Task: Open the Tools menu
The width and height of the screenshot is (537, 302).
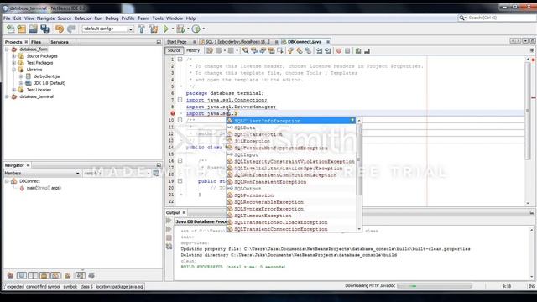Action: pos(158,18)
